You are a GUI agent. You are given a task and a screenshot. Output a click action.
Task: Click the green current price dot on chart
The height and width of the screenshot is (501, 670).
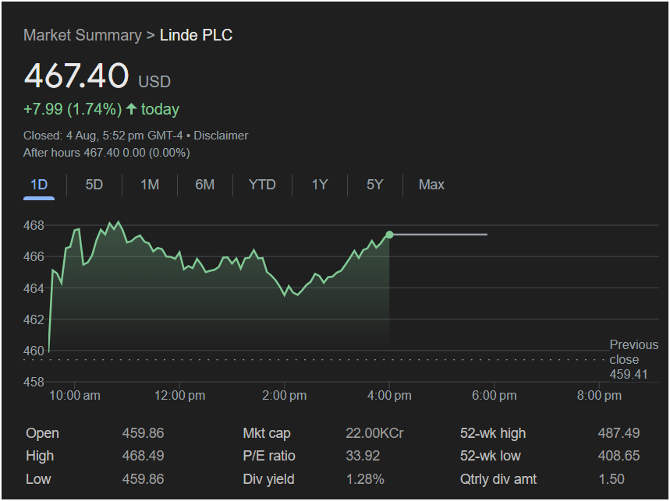[x=389, y=235]
